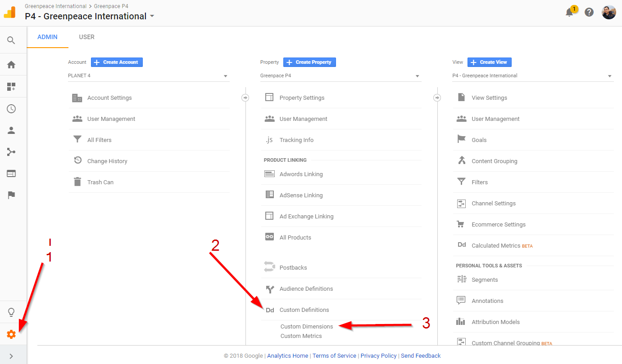Click view-level User Management icon
This screenshot has height=364, width=622.
(x=461, y=119)
